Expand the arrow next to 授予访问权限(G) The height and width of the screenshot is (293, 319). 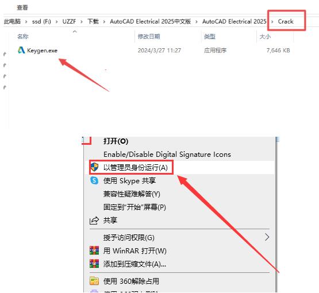[267, 237]
